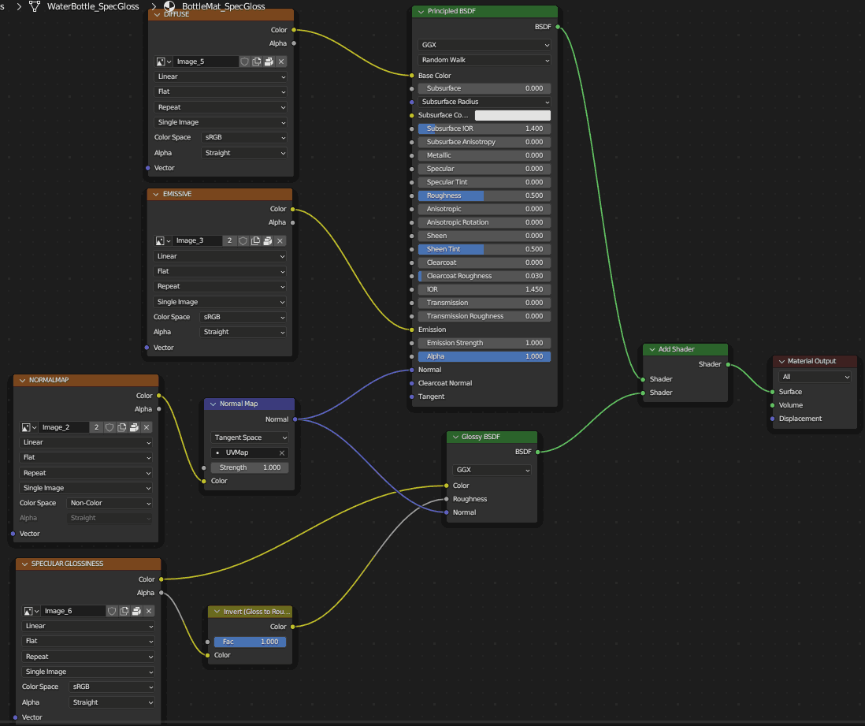The width and height of the screenshot is (865, 726).
Task: Click the material sphere icon beside BottleMat_SpecGloss
Action: (169, 6)
